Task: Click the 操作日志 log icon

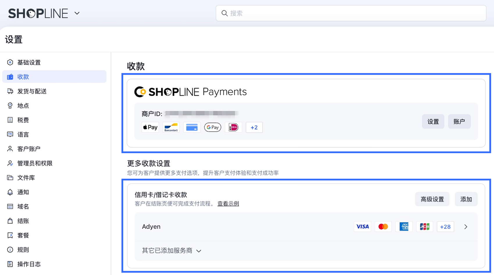Action: pos(10,264)
